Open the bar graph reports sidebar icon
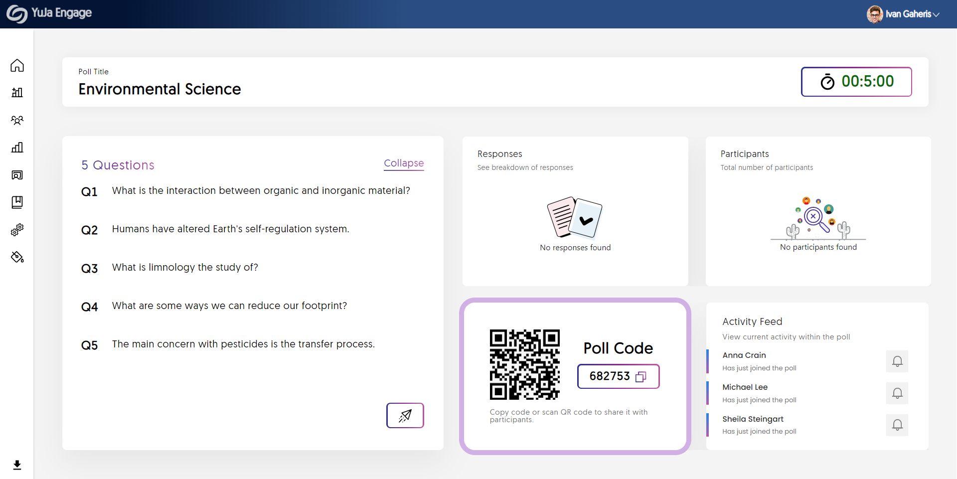957x479 pixels. point(17,147)
